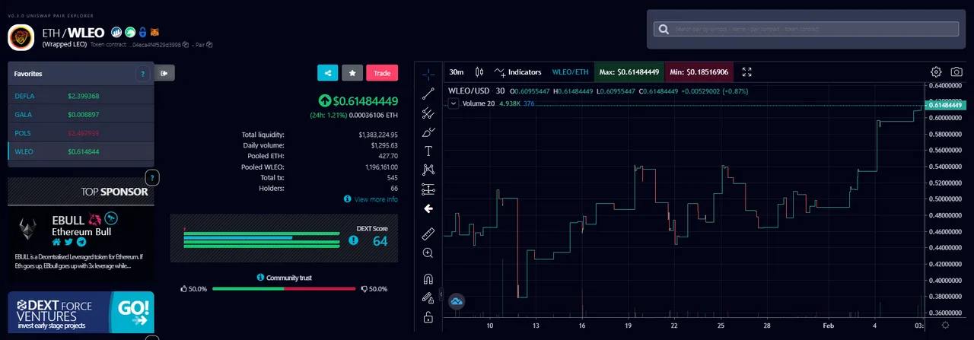Open chart time axis settings gear
The image size is (974, 340).
[x=945, y=325]
